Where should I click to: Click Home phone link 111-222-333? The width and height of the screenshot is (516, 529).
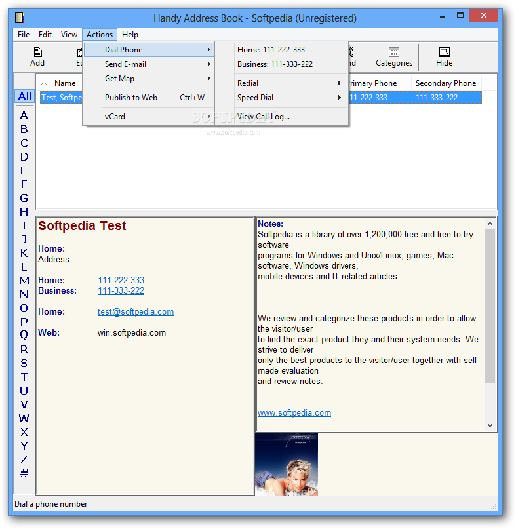tap(121, 280)
